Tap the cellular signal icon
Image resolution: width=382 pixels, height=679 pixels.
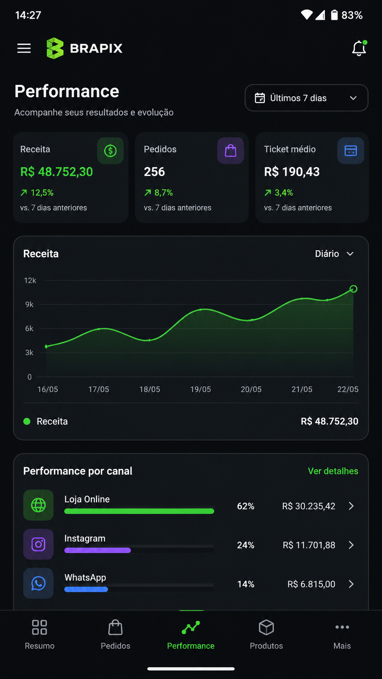tap(320, 15)
